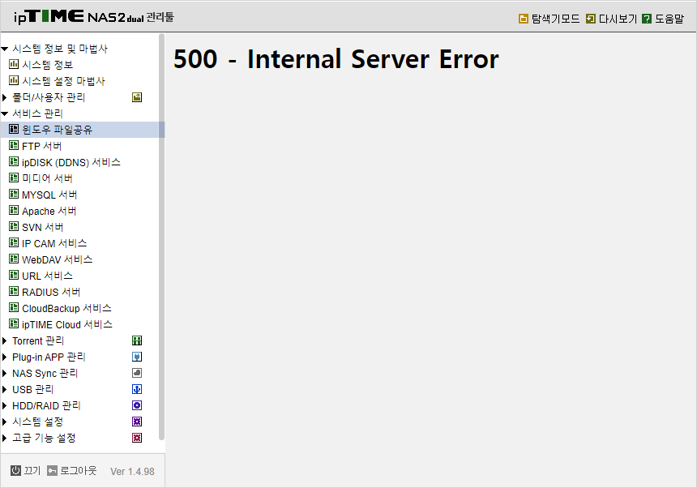Collapse the 시스템 정보 및 마법사 section

click(5, 49)
